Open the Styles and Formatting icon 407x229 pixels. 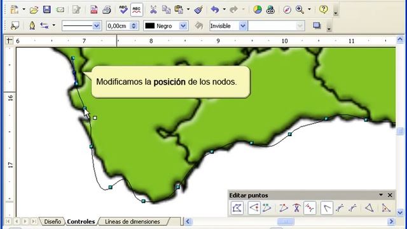tap(15, 25)
